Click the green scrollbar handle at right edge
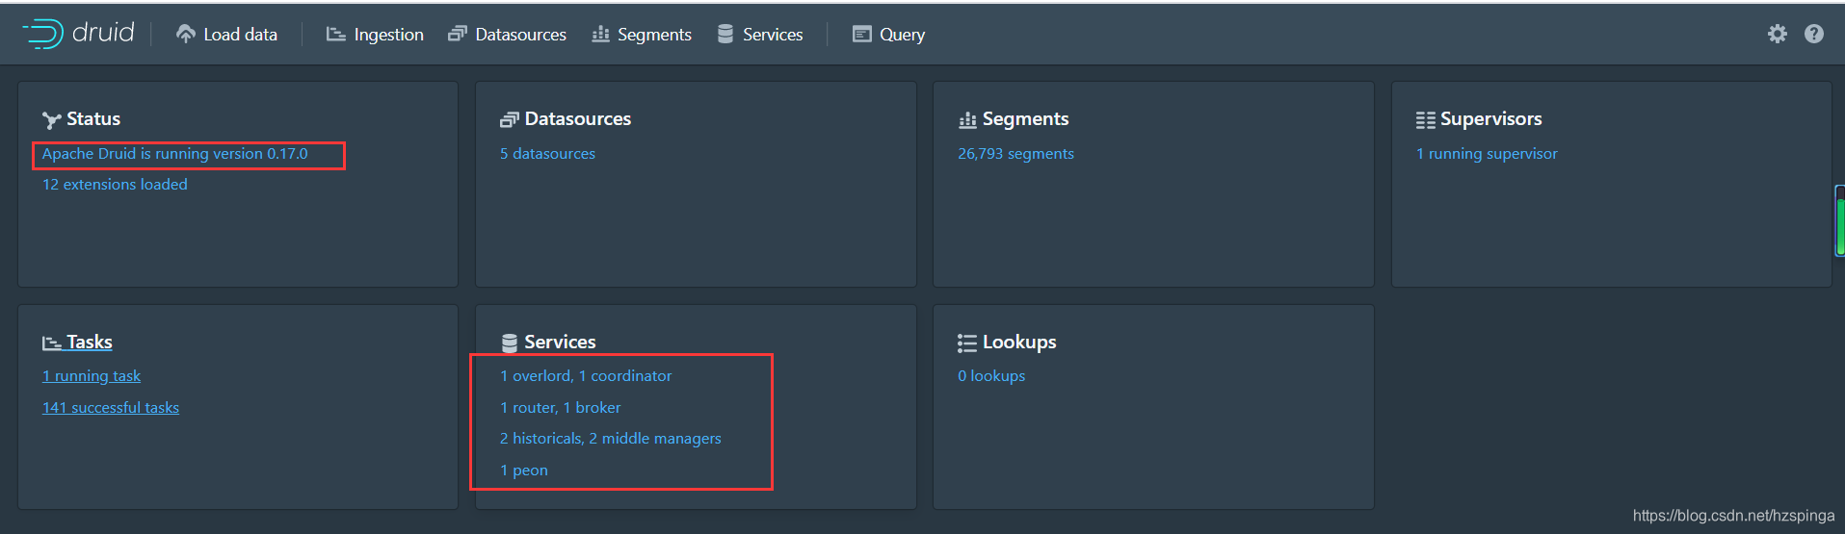 [x=1840, y=226]
